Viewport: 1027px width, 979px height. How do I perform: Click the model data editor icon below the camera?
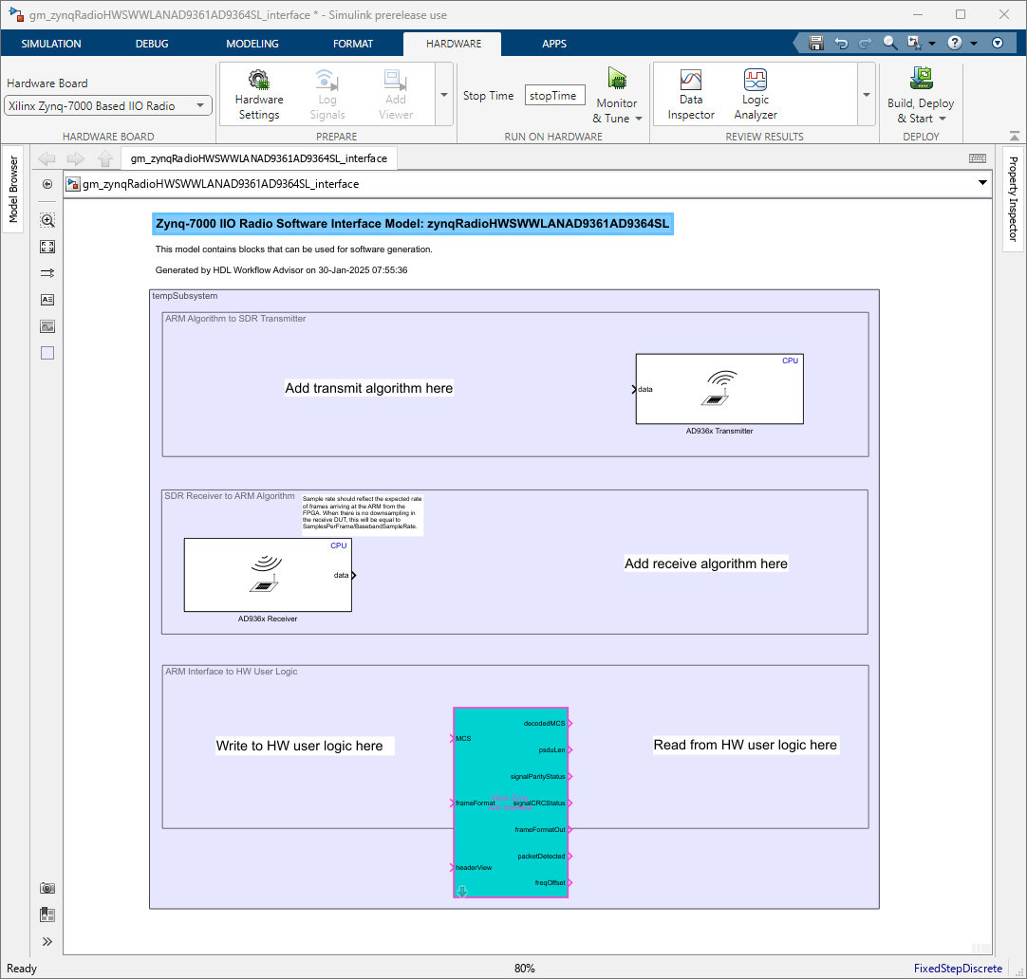47,914
